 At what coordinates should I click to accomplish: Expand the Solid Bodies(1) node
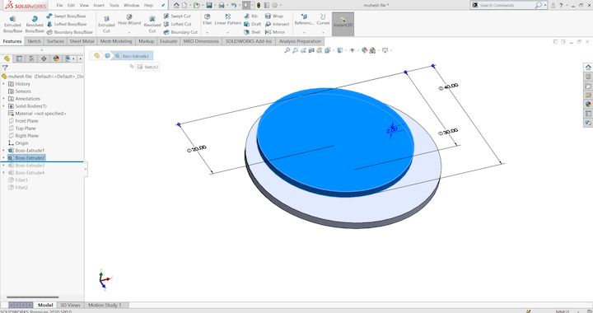click(4, 106)
